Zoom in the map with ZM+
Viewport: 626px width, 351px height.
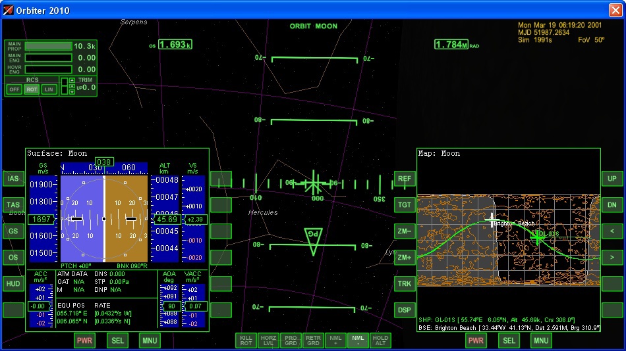[405, 258]
